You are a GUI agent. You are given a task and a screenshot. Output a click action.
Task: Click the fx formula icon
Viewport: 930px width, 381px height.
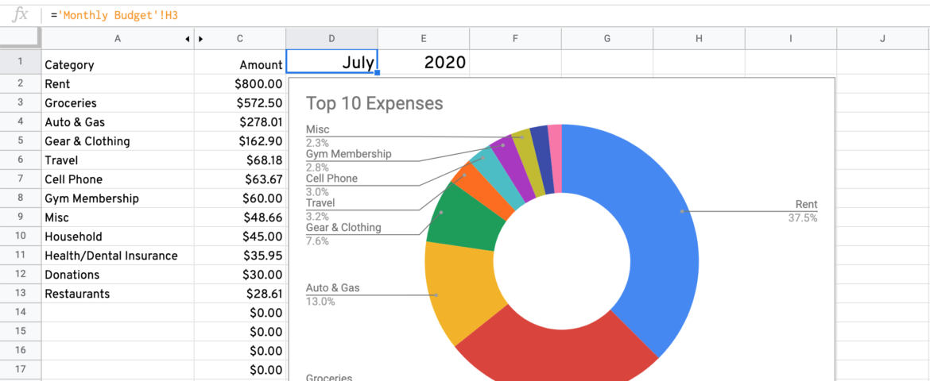click(x=20, y=15)
